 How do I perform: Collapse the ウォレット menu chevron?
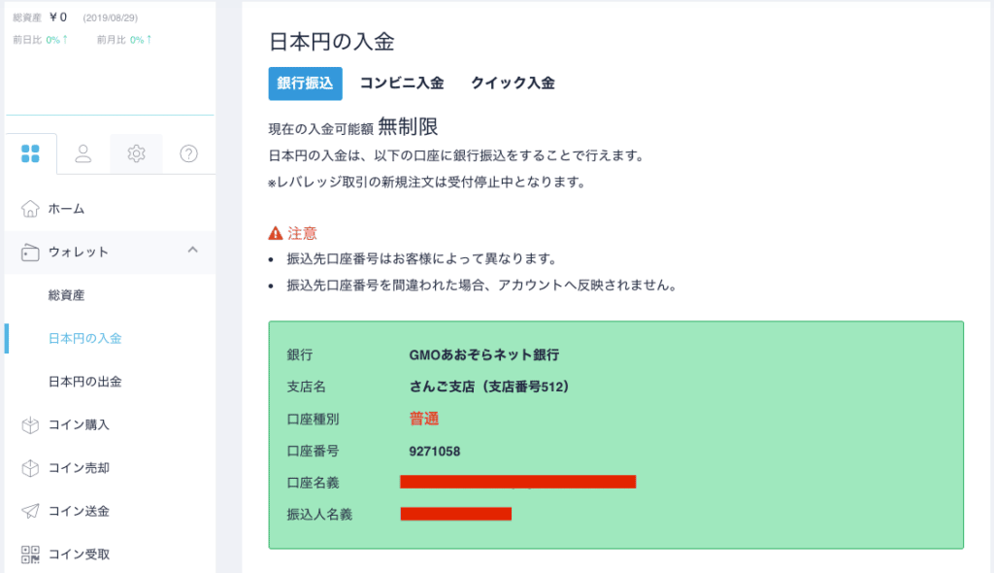(193, 250)
